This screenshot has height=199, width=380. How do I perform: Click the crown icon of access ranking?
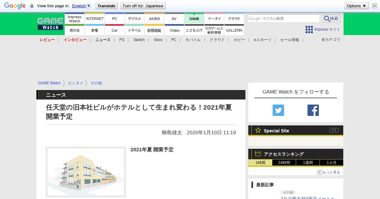tap(258, 154)
